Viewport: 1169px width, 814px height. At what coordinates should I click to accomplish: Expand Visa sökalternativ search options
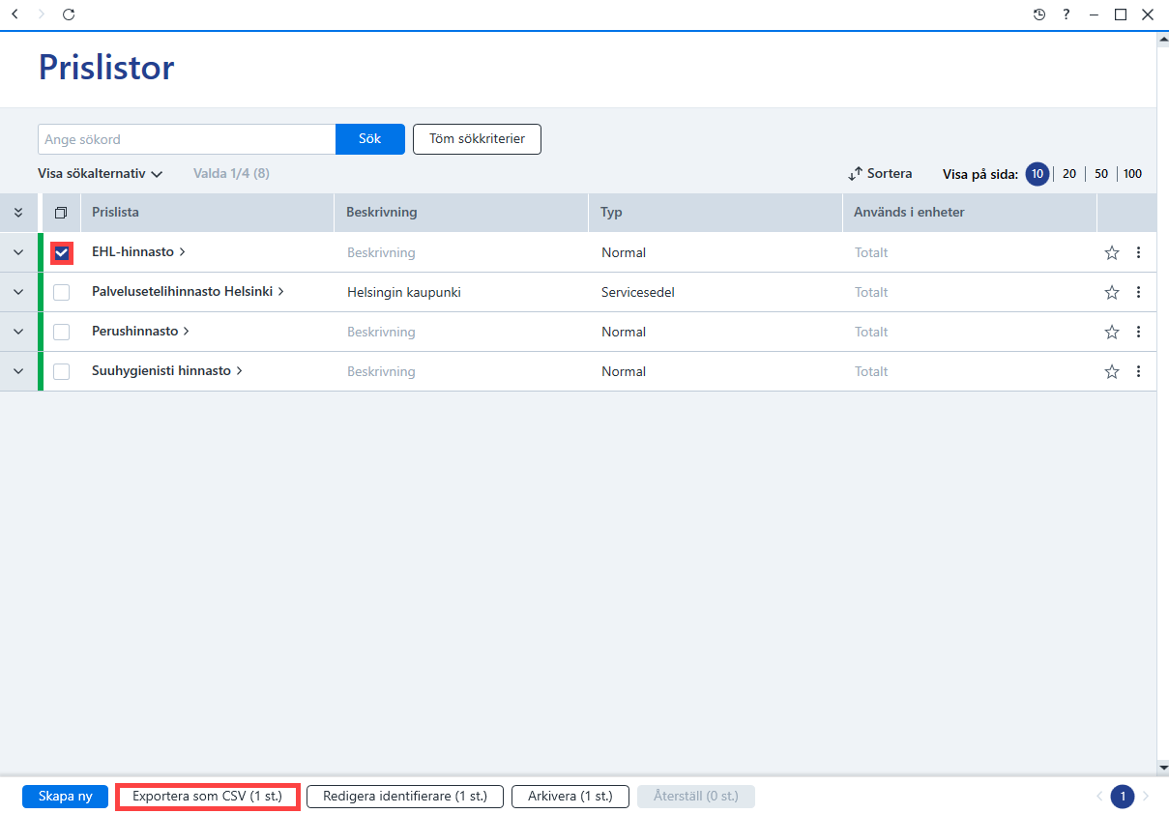pos(101,174)
